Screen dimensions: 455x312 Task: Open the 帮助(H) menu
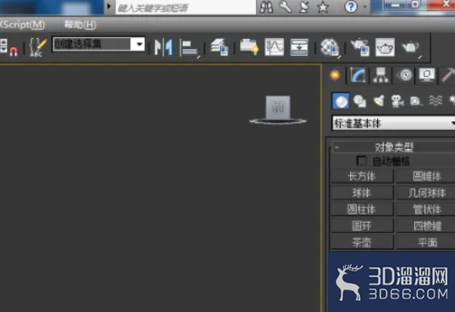[80, 24]
